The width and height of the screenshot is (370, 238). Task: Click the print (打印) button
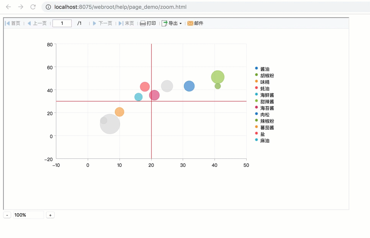point(148,23)
